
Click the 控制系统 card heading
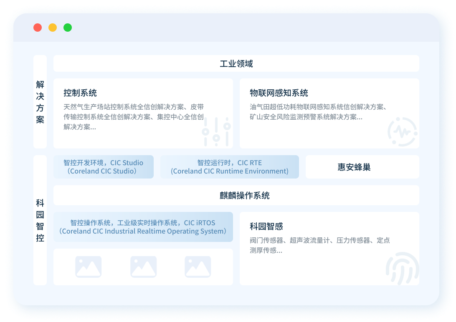[x=80, y=93]
